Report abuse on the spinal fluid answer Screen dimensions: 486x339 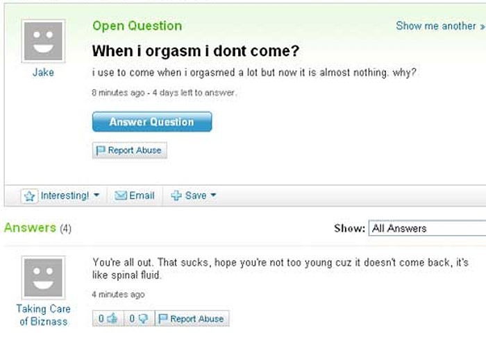192,319
